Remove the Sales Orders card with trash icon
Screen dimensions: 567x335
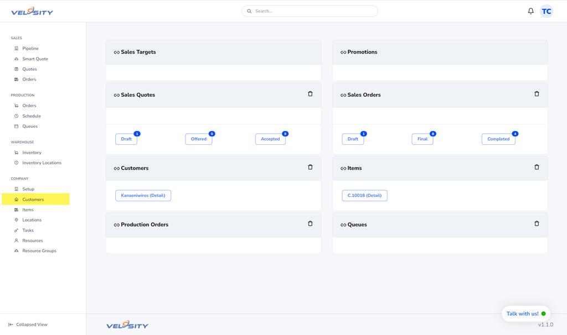tap(537, 94)
